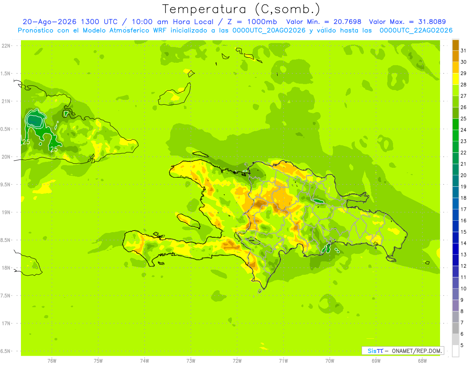Image resolution: width=474 pixels, height=366 pixels.
Task: Pick the purple legend swatch between 8 and 9
Action: pos(455,306)
